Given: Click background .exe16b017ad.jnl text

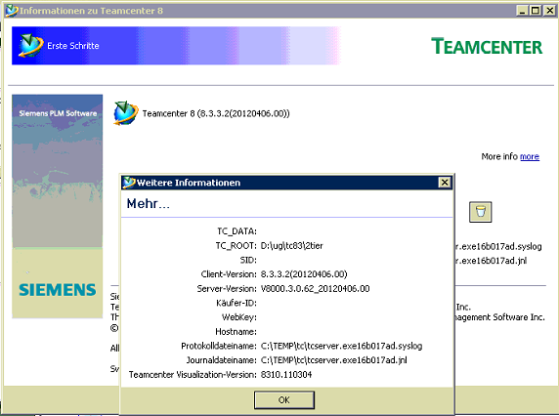Looking at the screenshot, I should tap(492, 261).
